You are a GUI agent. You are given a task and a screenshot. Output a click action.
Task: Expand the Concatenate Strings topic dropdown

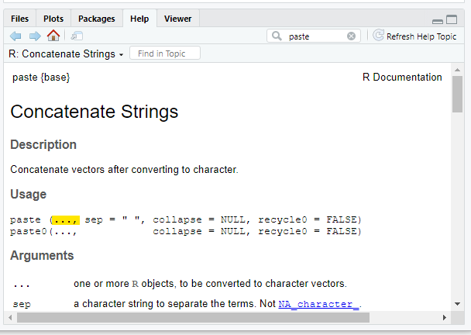[x=121, y=55]
